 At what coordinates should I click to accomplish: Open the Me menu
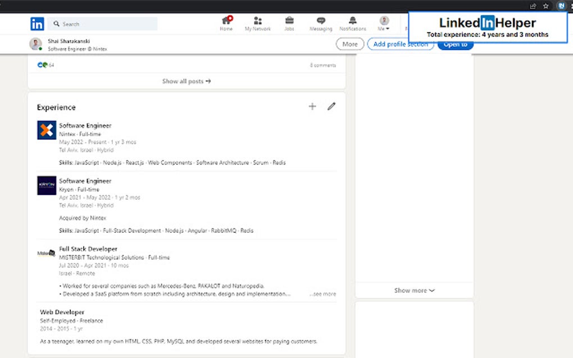point(383,21)
